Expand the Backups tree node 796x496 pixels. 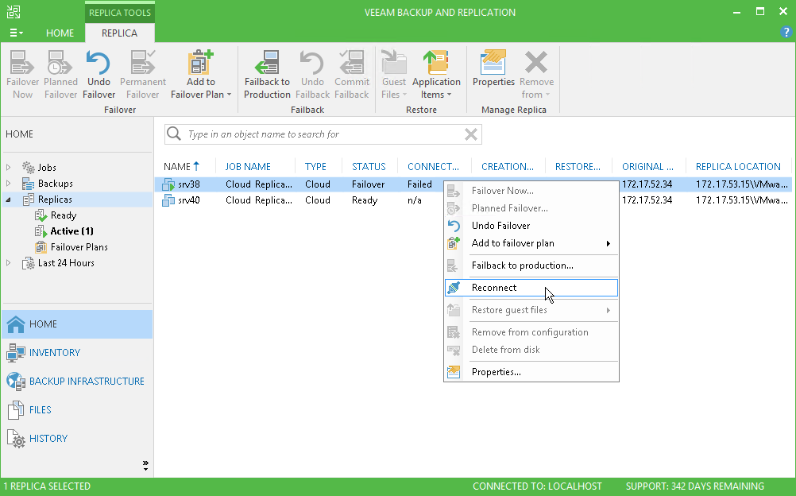click(9, 183)
